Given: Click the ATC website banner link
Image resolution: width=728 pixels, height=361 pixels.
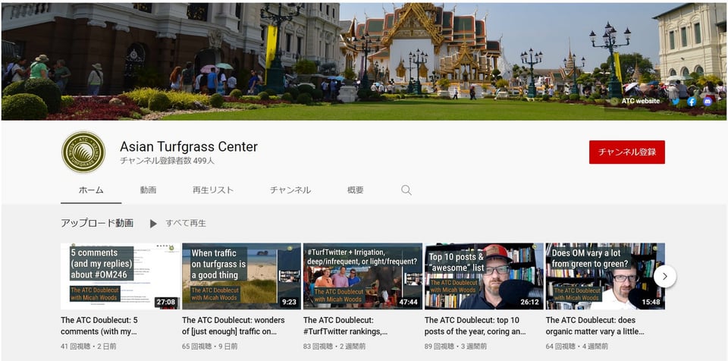Looking at the screenshot, I should (x=635, y=102).
